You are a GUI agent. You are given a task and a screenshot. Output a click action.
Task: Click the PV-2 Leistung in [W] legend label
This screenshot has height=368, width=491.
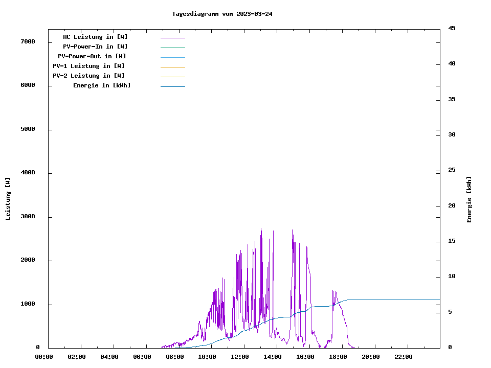coord(88,76)
